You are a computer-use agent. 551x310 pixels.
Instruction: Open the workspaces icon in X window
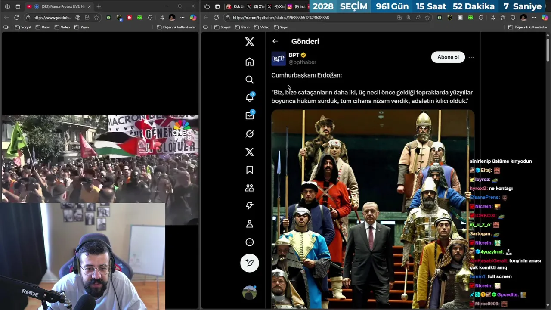pyautogui.click(x=207, y=6)
